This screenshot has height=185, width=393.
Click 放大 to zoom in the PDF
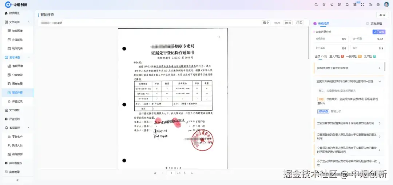tap(288, 23)
